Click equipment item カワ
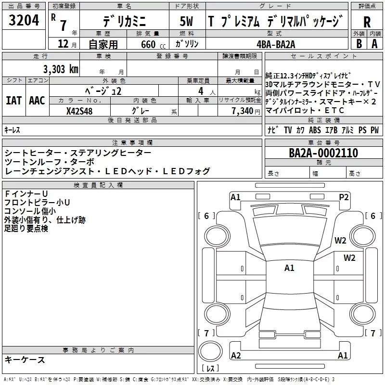 tap(300, 130)
